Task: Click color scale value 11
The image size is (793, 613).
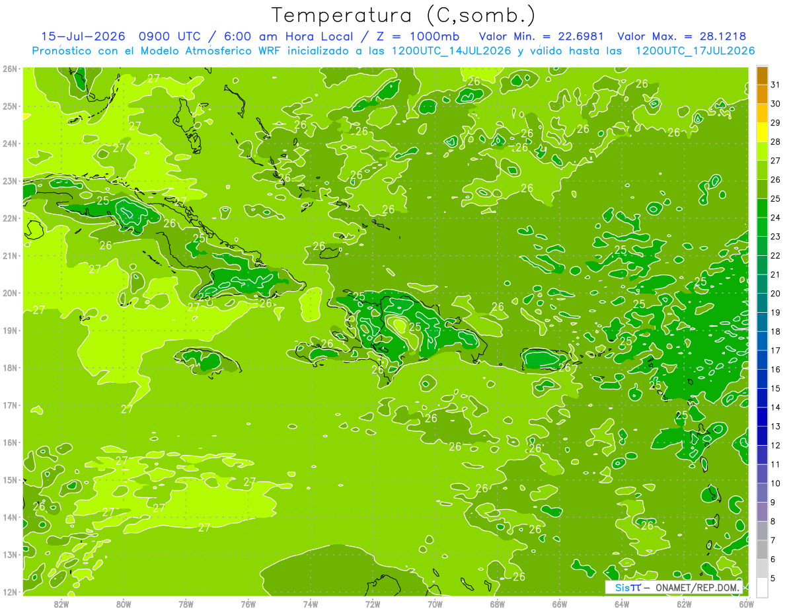Action: (x=776, y=464)
